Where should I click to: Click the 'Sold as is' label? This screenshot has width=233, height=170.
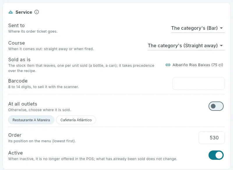20,60
